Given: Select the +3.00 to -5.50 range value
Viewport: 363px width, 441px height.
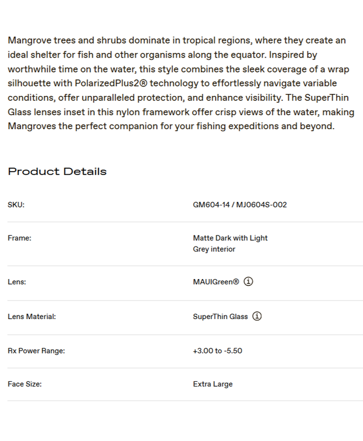Looking at the screenshot, I should (217, 351).
